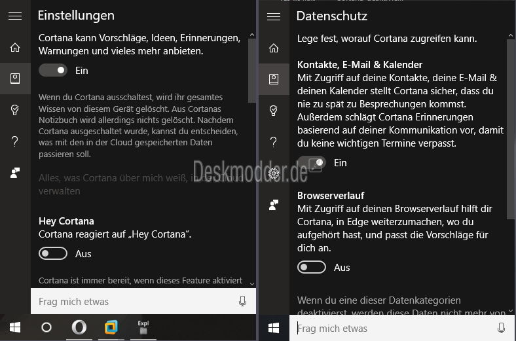Click Datenschutz panel vertical scrollbar
Viewport: 516px width, 341px height.
point(511,131)
